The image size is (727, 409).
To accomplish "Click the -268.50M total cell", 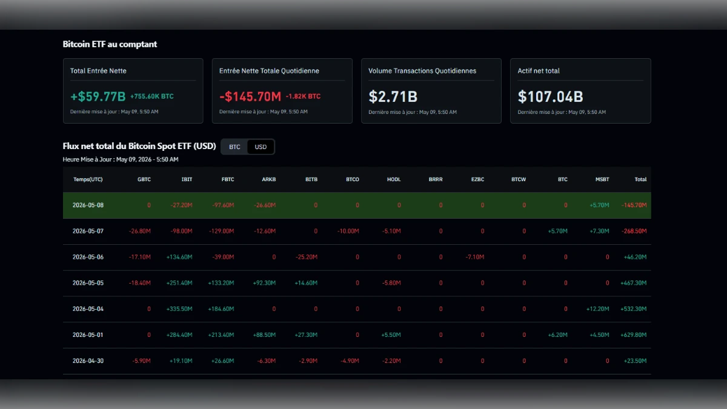I will (634, 231).
